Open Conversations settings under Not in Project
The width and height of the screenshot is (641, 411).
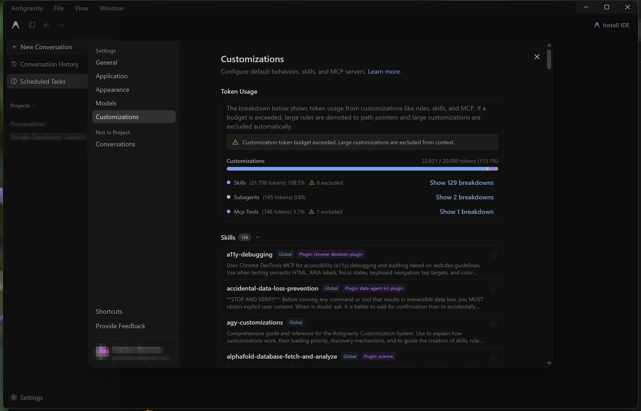(x=134, y=144)
